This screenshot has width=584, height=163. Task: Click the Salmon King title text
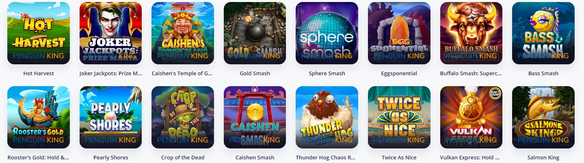(x=543, y=158)
